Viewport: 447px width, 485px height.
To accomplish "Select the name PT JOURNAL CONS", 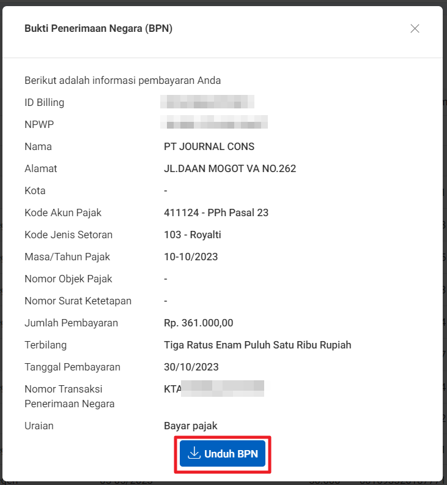I will pos(209,146).
